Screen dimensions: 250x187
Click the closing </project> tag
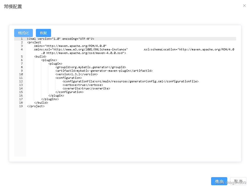[x=36, y=106]
